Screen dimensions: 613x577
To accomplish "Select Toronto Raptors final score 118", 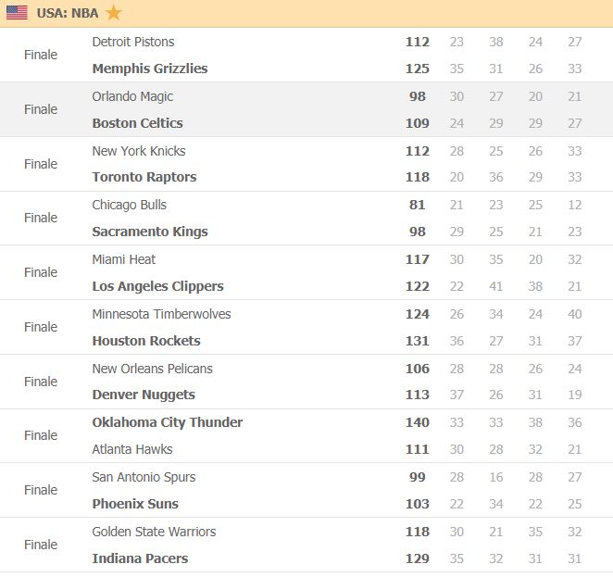I will tap(417, 177).
